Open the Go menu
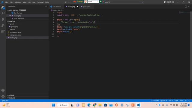Viewport: 192px width, 108px height. click(x=29, y=2)
